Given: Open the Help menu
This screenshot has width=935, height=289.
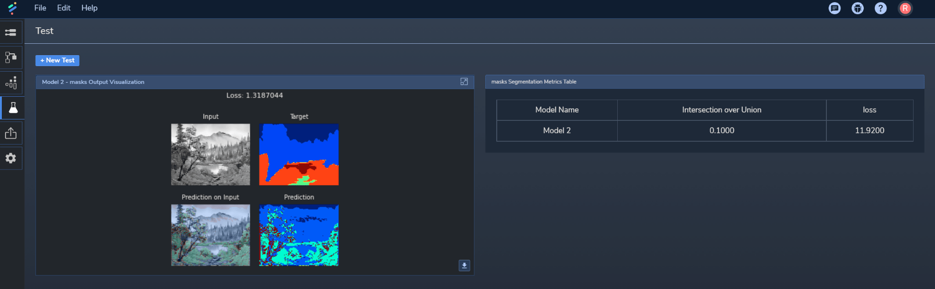Looking at the screenshot, I should 89,8.
